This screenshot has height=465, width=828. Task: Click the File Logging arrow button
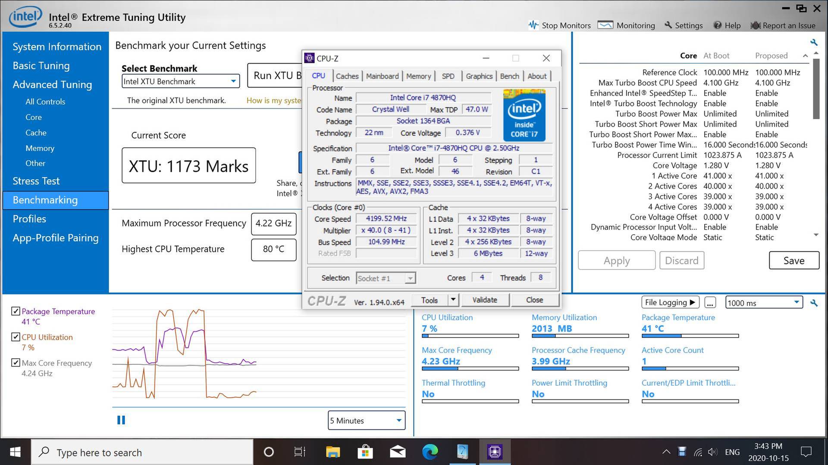[x=670, y=302]
